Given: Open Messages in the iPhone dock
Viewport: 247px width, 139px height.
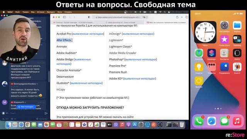Looking at the screenshot, I should [224, 121].
